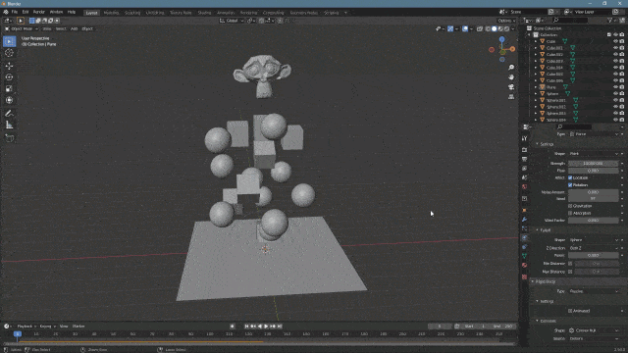Expand the Cube.001 tree item
Screen dimensions: 628x353
tap(536, 48)
